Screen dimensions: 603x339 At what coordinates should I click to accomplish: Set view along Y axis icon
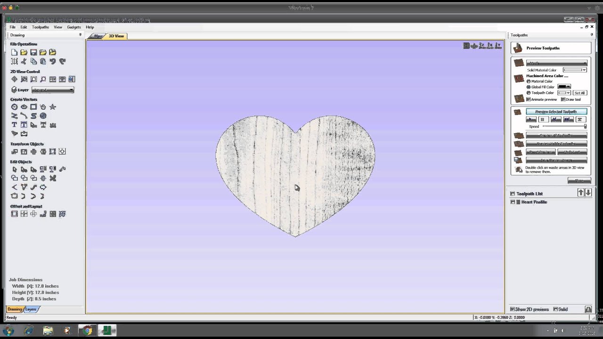[x=498, y=46]
